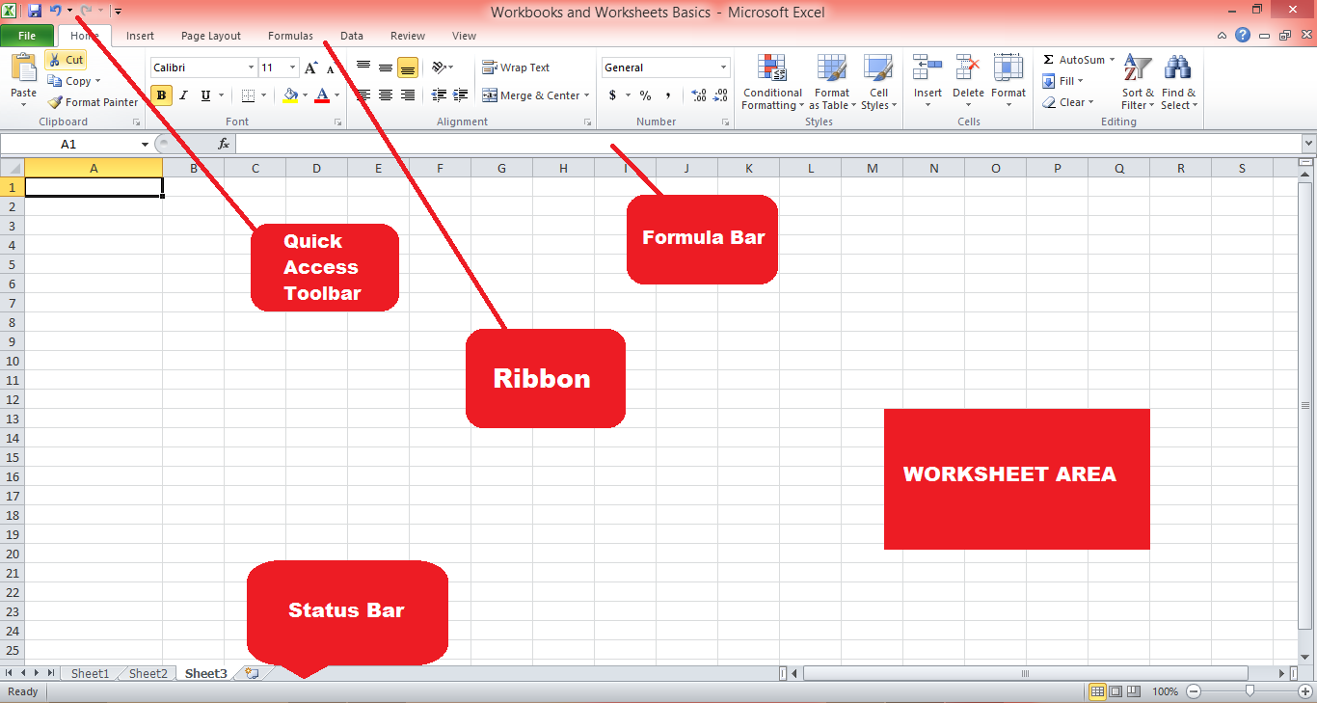1317x703 pixels.
Task: Toggle Italic formatting
Action: (x=183, y=95)
